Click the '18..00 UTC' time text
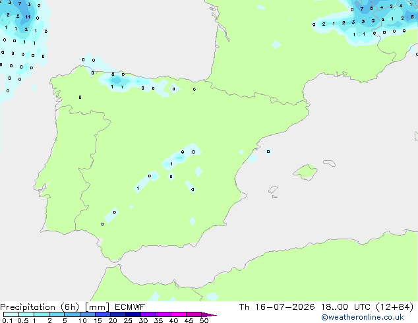 click(x=345, y=307)
